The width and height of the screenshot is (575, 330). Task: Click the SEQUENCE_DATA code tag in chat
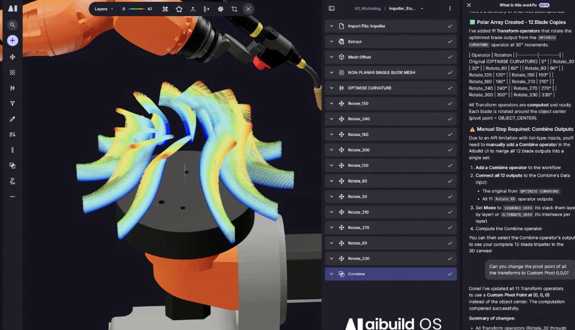[518, 207]
